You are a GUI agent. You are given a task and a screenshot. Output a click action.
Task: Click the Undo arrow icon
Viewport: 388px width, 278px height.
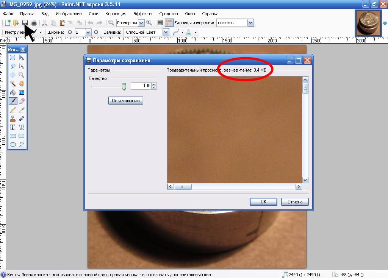coord(90,23)
